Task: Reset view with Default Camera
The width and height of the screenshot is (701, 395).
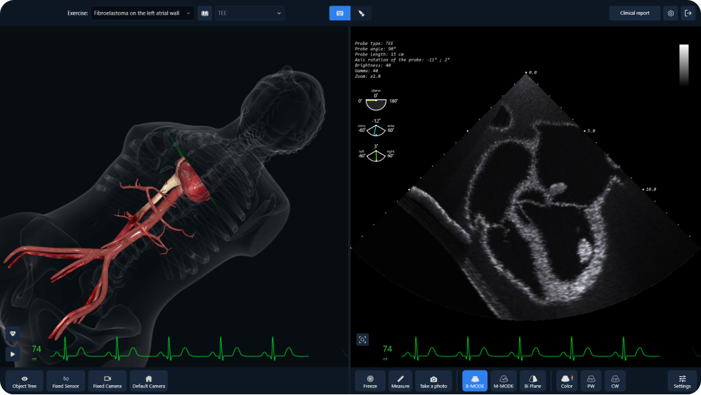Action: 149,381
